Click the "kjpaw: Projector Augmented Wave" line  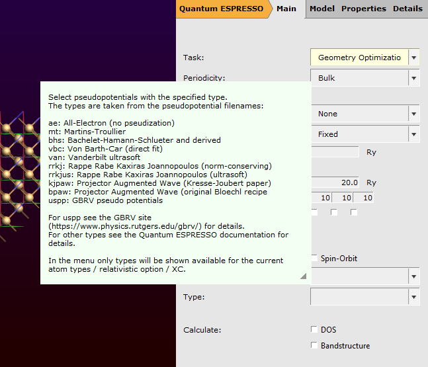159,183
